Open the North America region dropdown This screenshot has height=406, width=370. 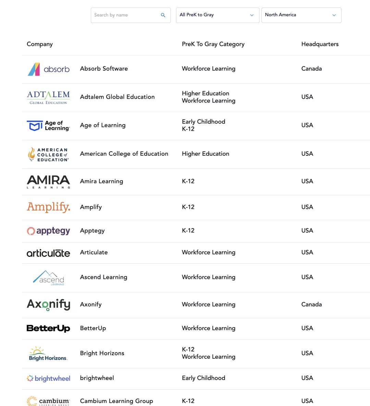coord(301,15)
